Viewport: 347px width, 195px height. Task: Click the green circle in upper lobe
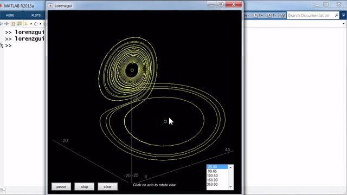click(132, 70)
